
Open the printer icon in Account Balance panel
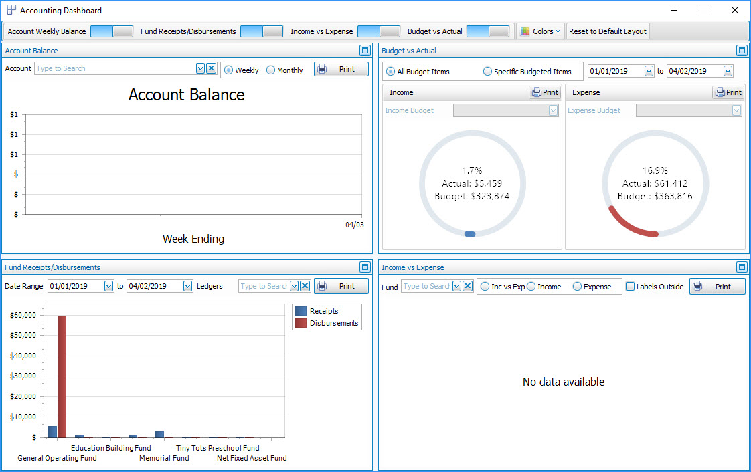tap(323, 68)
